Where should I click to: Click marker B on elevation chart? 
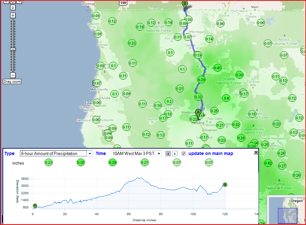[225, 185]
